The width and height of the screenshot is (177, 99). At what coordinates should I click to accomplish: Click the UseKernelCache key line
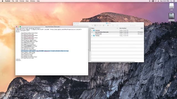(x=29, y=57)
